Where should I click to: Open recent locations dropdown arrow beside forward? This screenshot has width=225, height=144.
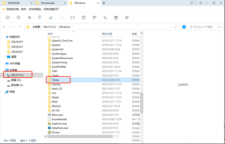[14, 27]
